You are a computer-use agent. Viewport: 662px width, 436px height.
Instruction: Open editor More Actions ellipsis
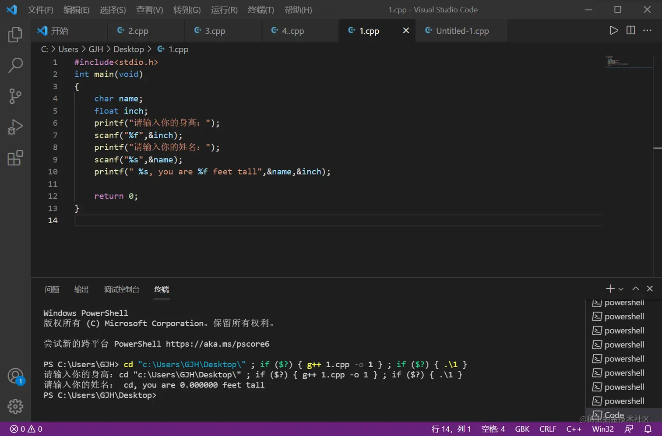647,30
